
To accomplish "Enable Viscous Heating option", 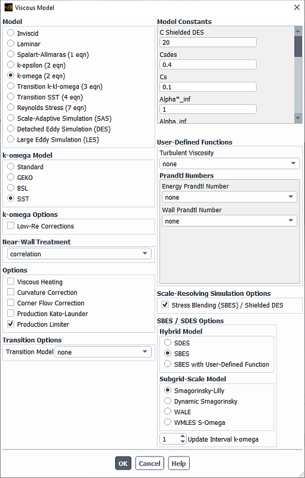I will (11, 281).
